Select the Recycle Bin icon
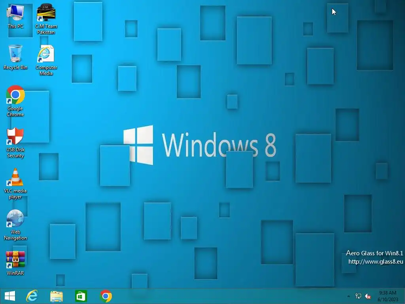Image resolution: width=405 pixels, height=304 pixels. pyautogui.click(x=15, y=57)
